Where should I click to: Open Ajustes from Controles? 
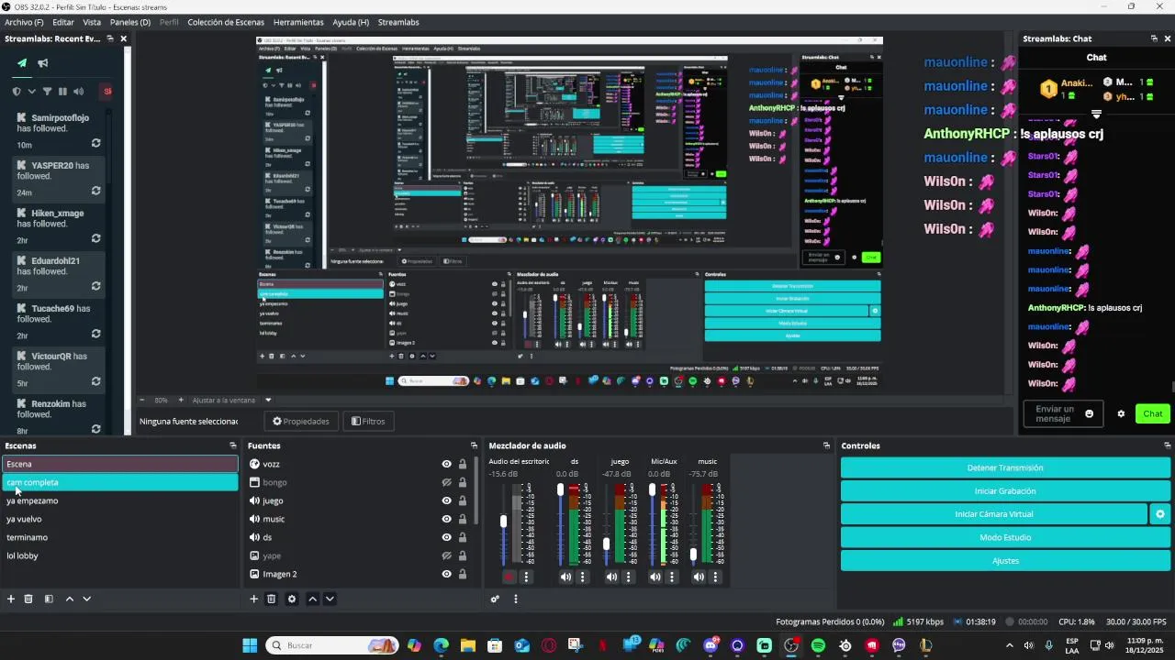pyautogui.click(x=1005, y=560)
